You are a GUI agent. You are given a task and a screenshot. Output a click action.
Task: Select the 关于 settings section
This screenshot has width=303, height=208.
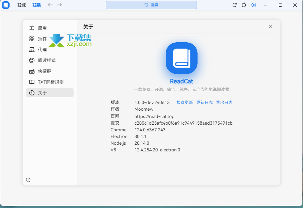click(50, 93)
